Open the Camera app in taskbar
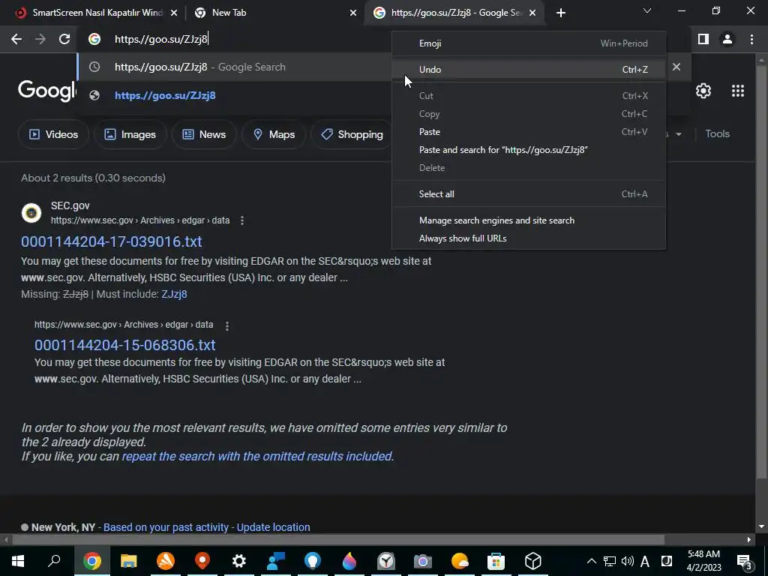 pyautogui.click(x=423, y=561)
